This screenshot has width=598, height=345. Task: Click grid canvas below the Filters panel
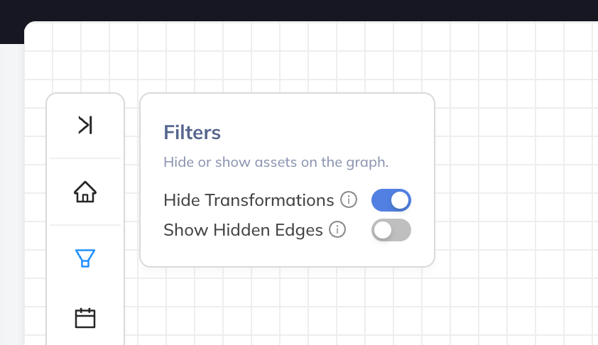[x=286, y=305]
